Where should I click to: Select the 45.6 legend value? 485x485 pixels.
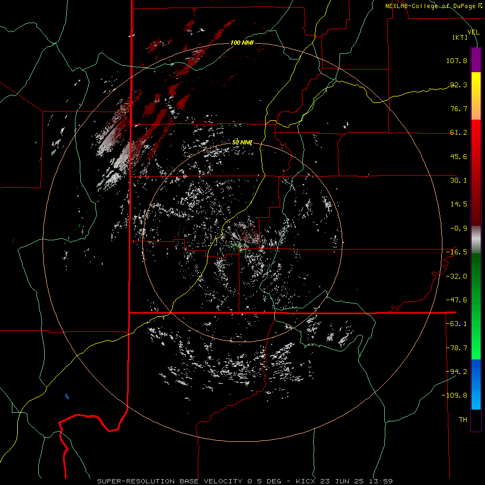459,156
